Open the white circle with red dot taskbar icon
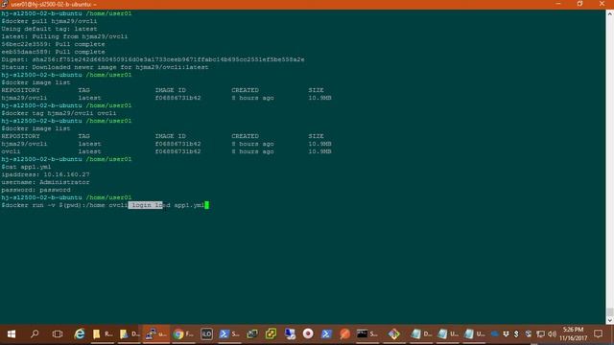The image size is (614, 345). pos(308,333)
